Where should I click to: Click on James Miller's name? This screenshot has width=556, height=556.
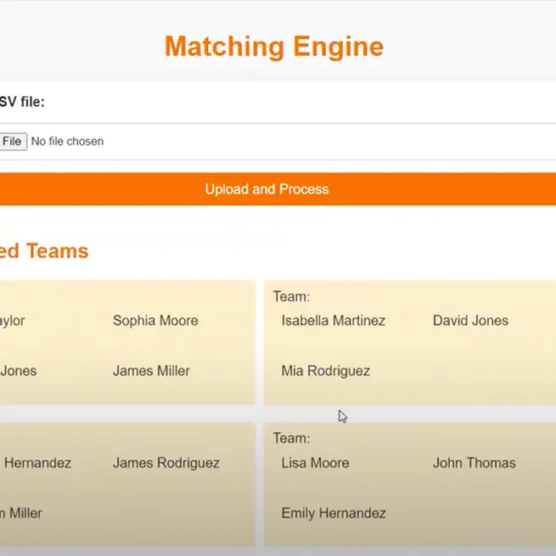151,371
